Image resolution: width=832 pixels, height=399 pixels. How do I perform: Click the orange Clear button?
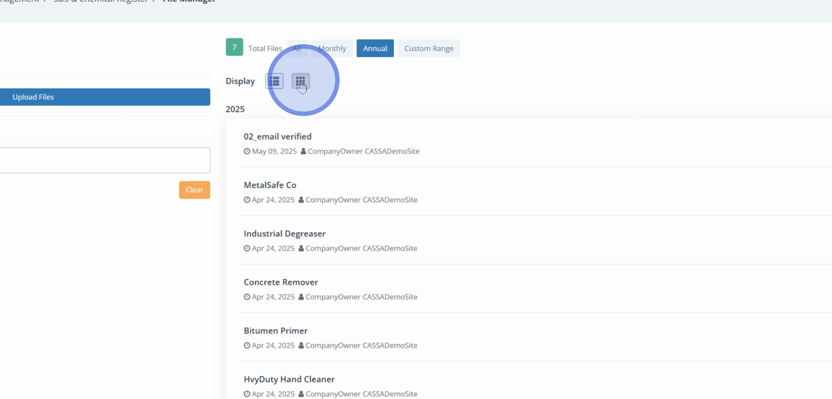pyautogui.click(x=195, y=190)
